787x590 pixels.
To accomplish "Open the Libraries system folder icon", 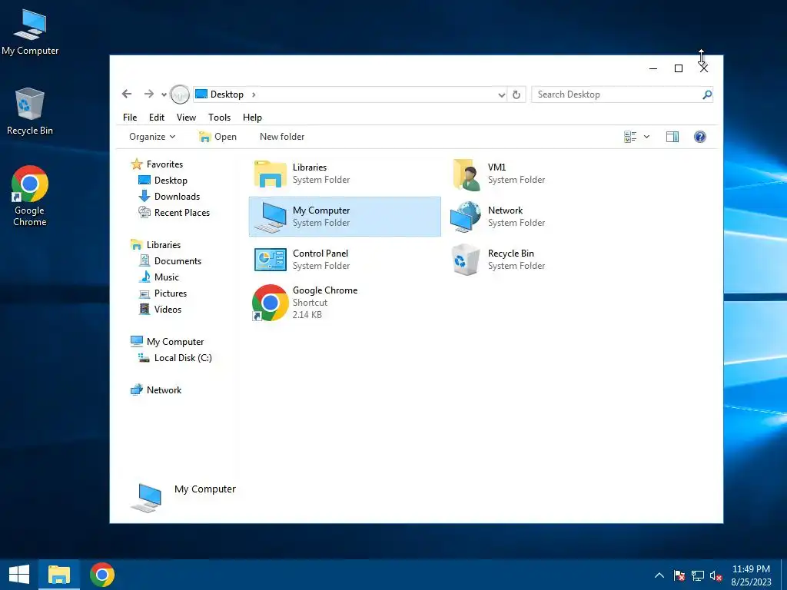I will [270, 174].
